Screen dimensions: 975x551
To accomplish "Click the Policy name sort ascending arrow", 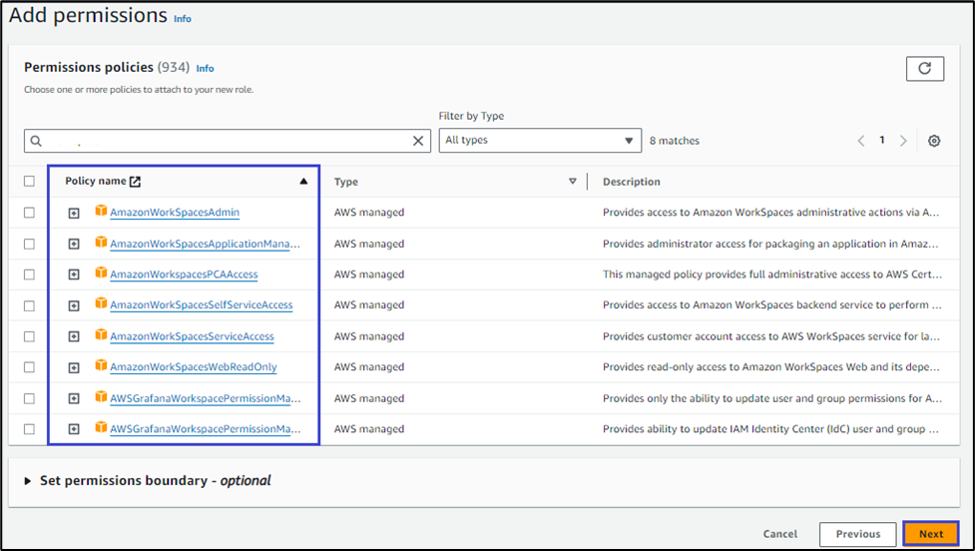I will pyautogui.click(x=303, y=182).
